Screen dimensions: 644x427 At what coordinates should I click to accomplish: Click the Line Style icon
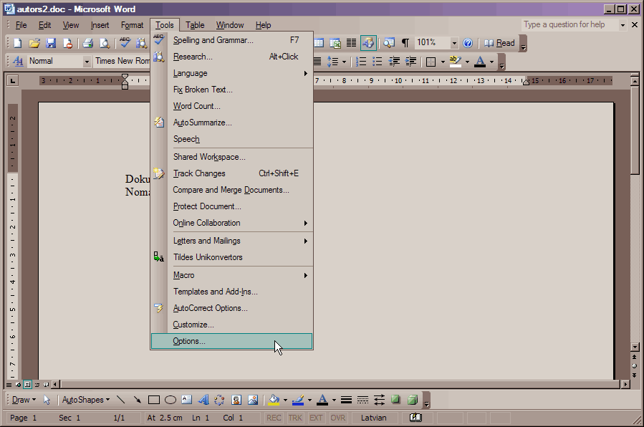[x=346, y=400]
